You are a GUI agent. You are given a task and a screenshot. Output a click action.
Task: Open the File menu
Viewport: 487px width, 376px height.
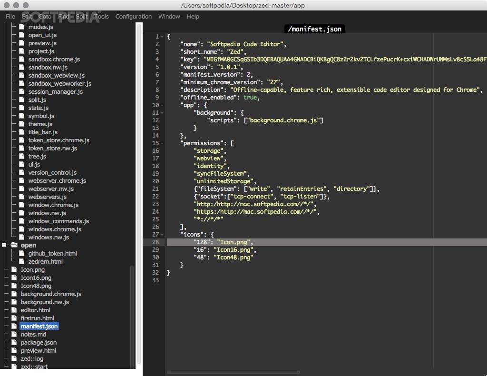coord(10,17)
